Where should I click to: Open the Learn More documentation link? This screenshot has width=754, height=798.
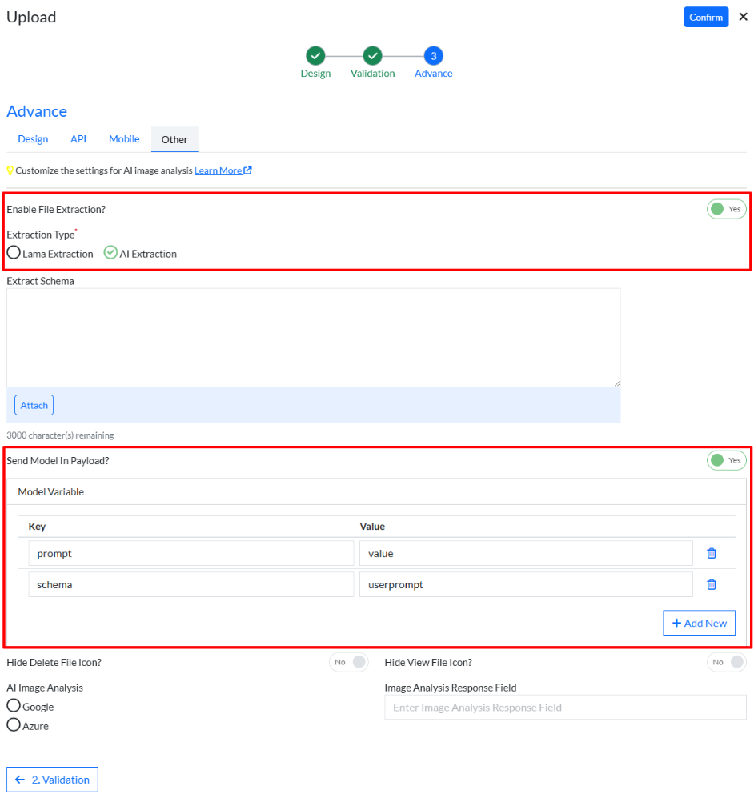tap(218, 170)
